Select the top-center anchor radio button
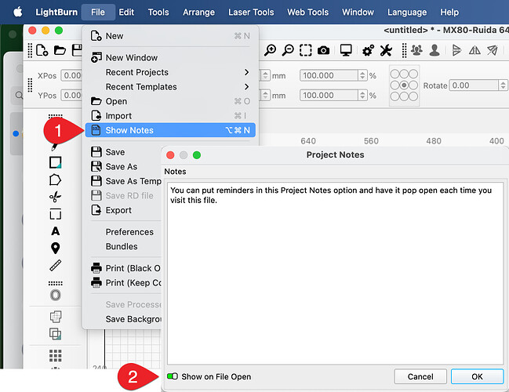509x392 pixels. (x=404, y=74)
